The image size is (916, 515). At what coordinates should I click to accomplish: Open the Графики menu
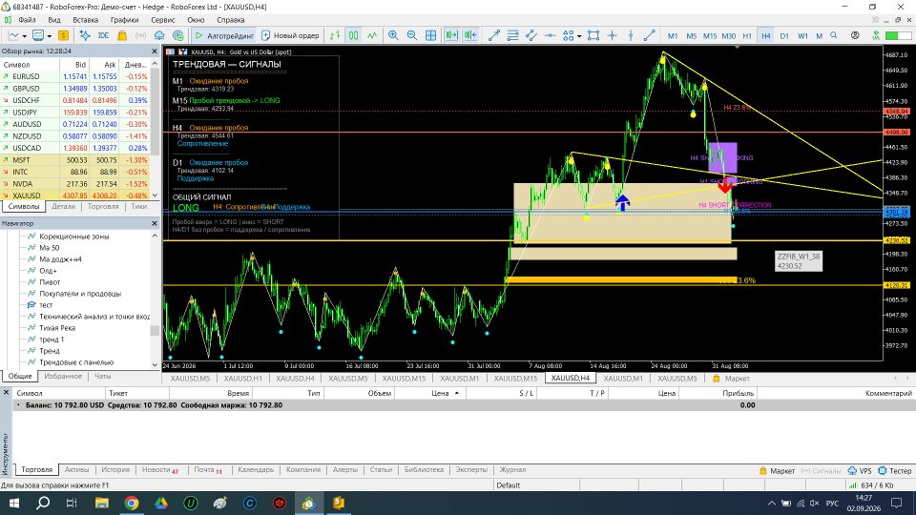point(124,20)
